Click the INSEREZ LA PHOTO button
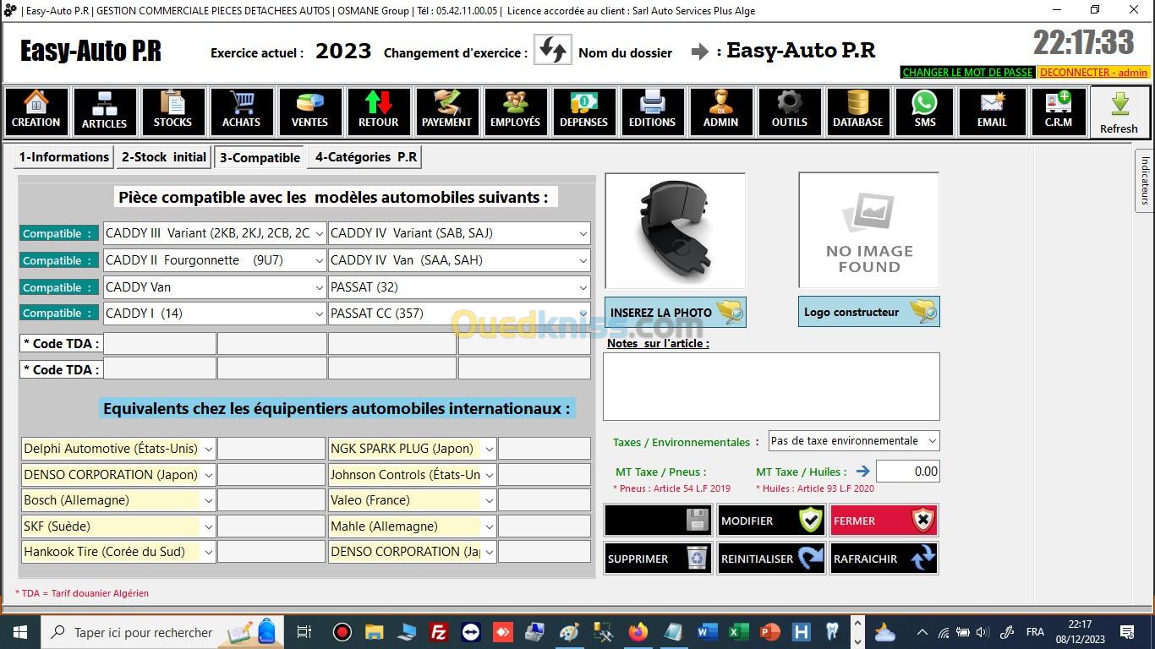1155x649 pixels. point(675,313)
